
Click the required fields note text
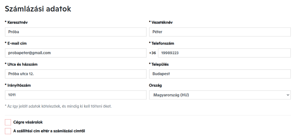pos(58,106)
